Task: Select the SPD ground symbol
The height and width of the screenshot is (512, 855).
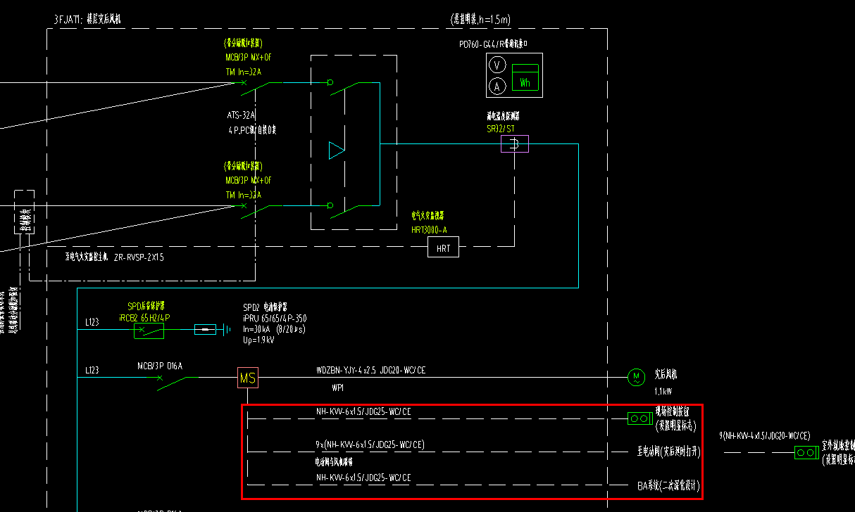Action: [x=227, y=329]
